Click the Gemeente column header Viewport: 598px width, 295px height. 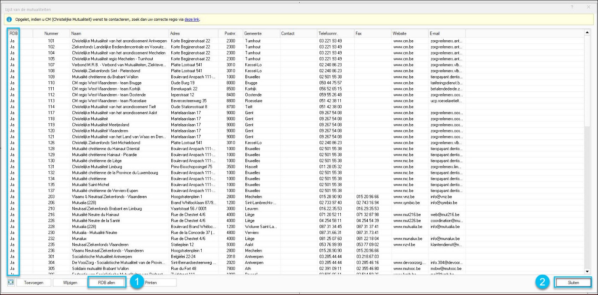[x=261, y=33]
